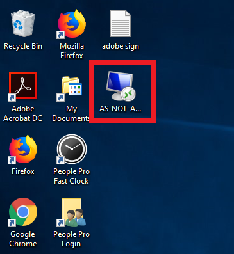Screen dimensions: 234x254
Task: Click the "People Pro Login" label
Action: [x=71, y=239]
